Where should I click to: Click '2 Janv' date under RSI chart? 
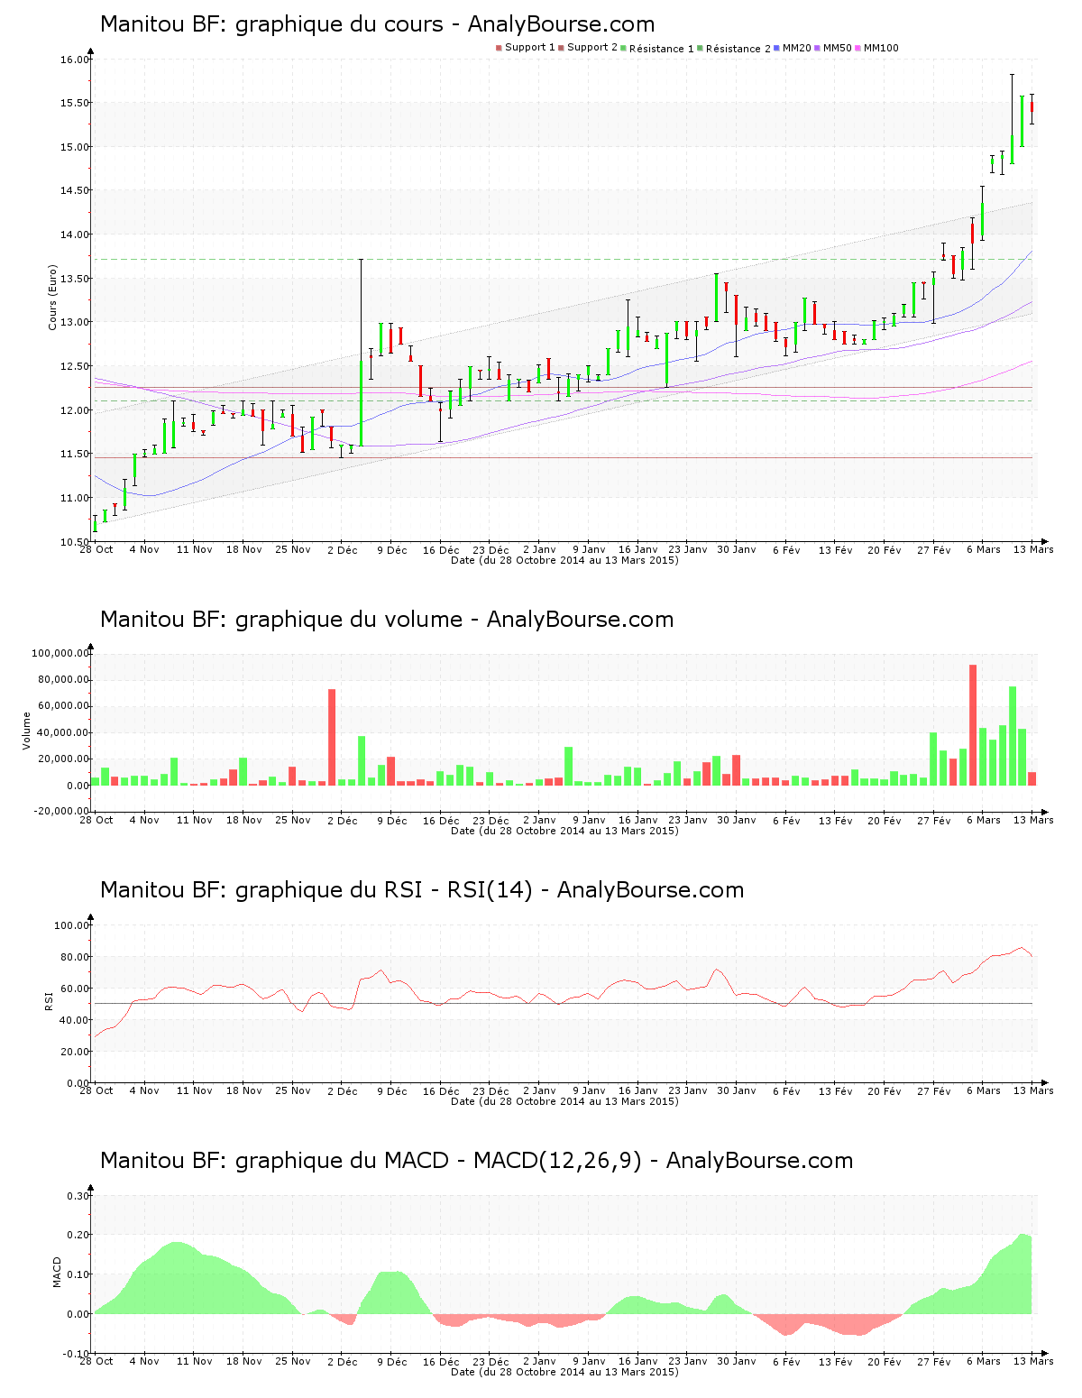click(539, 1090)
